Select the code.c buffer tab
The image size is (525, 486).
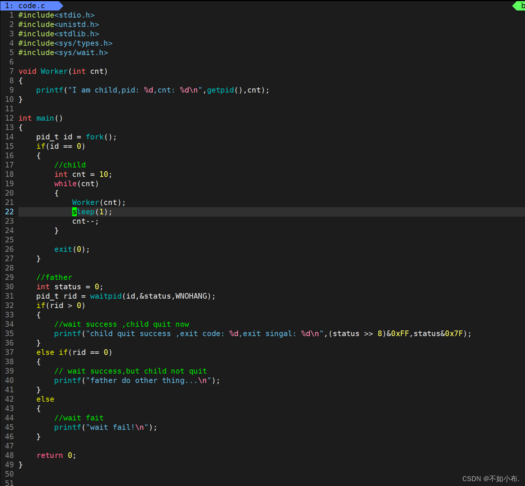(x=32, y=6)
